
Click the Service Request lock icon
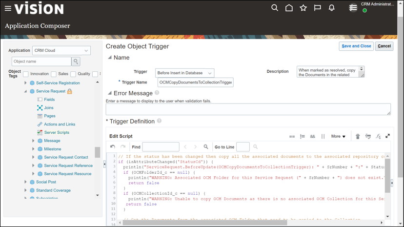pos(70,91)
